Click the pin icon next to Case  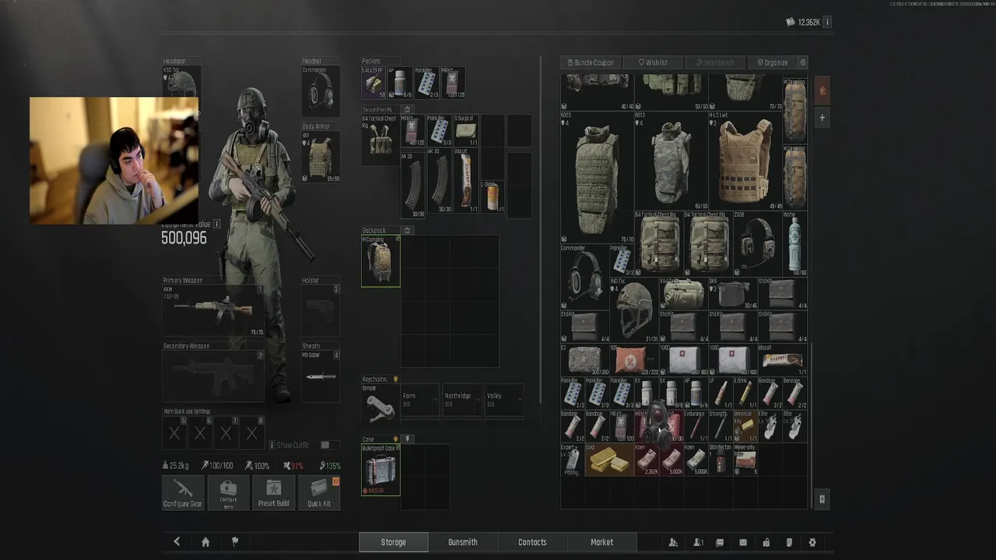click(x=407, y=439)
